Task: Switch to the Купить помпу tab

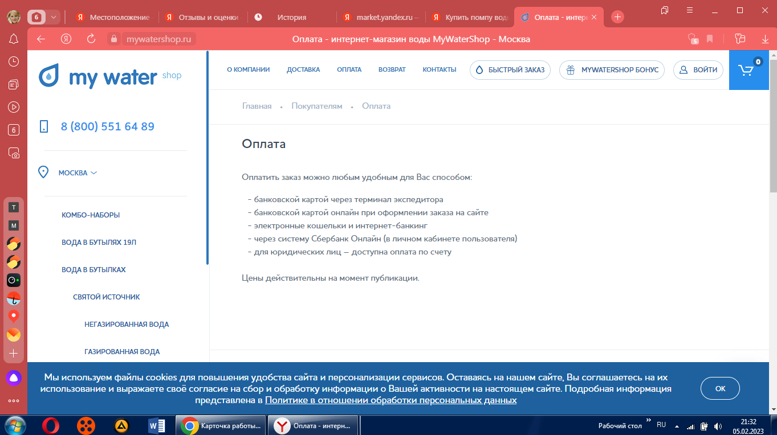Action: (470, 17)
